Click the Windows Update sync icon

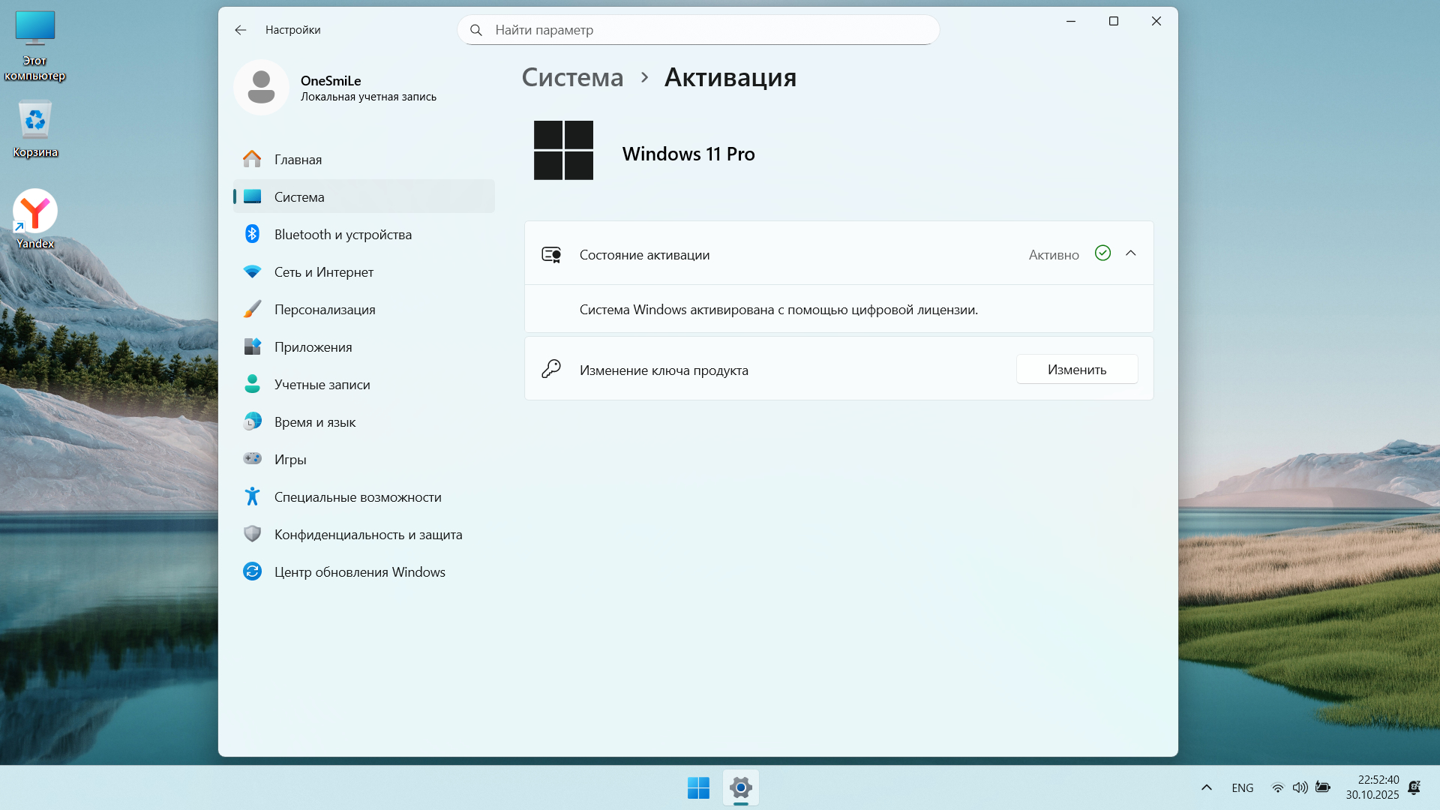(x=252, y=571)
